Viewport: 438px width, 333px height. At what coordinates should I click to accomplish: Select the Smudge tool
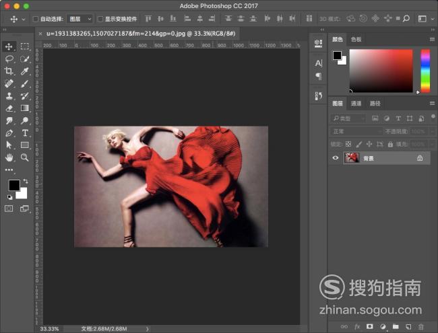point(9,120)
